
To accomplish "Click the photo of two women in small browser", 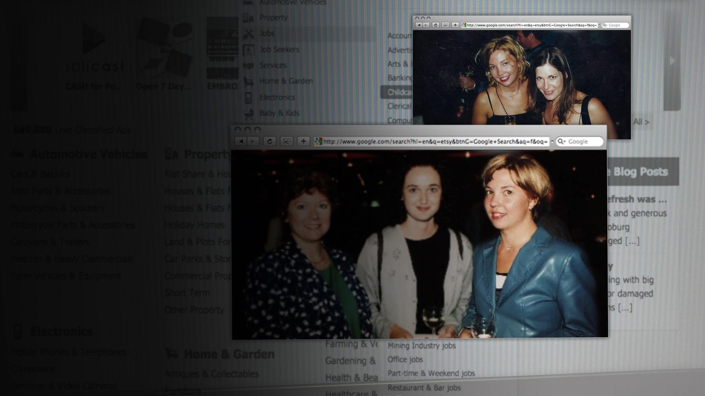I will click(x=522, y=78).
